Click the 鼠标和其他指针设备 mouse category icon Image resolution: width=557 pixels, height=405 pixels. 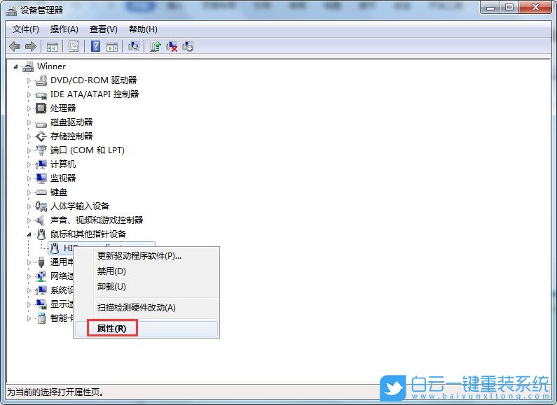[41, 234]
